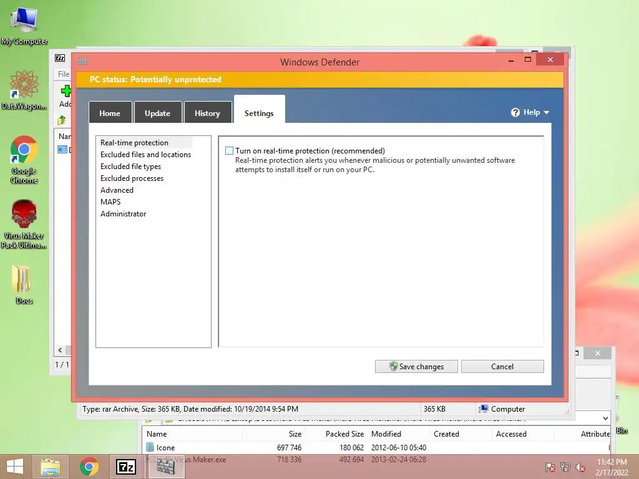Close the lower background window

pyautogui.click(x=597, y=353)
